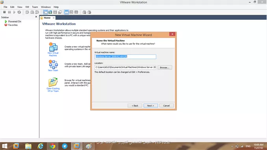Open the VM menu

click(x=27, y=7)
